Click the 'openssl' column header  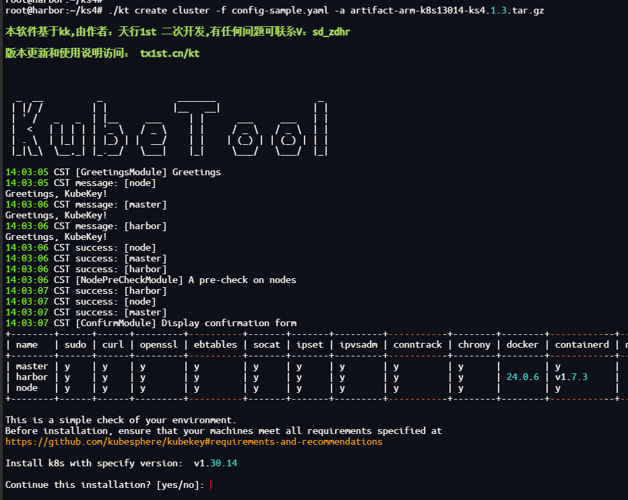[158, 344]
